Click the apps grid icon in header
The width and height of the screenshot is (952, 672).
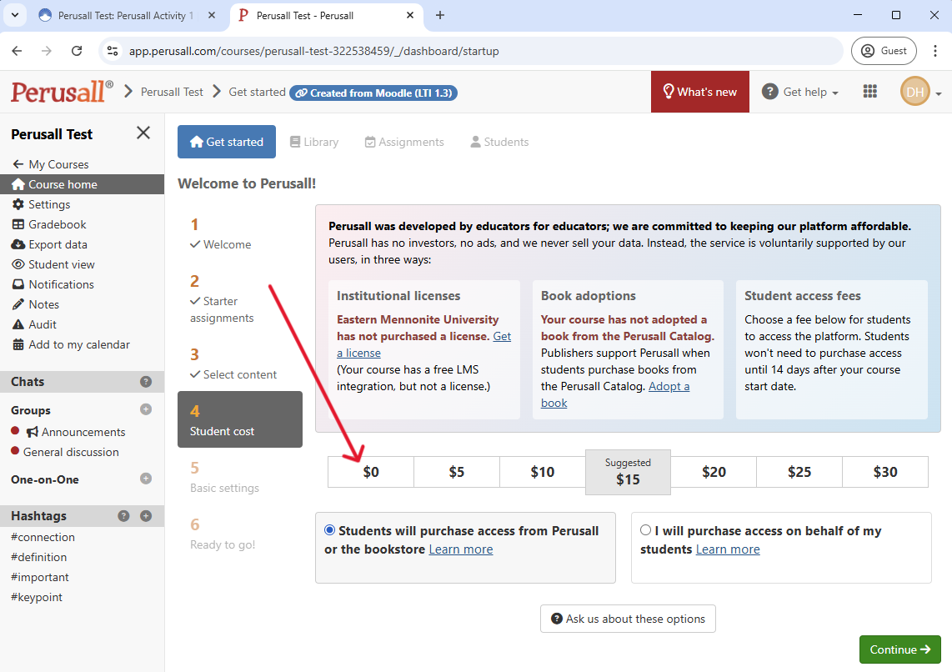[x=870, y=92]
